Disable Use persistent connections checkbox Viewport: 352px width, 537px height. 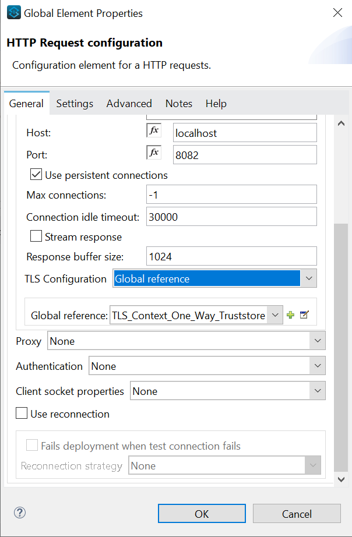pos(36,175)
